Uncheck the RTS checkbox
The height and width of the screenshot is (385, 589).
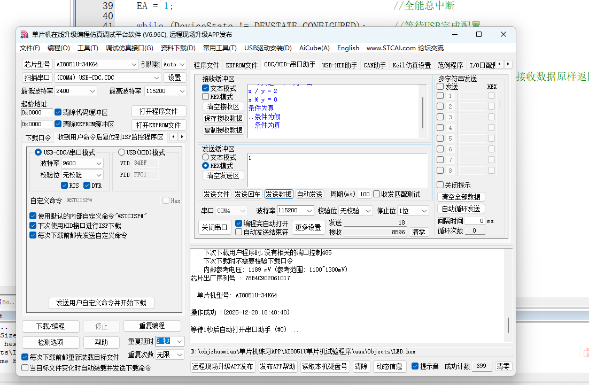65,185
